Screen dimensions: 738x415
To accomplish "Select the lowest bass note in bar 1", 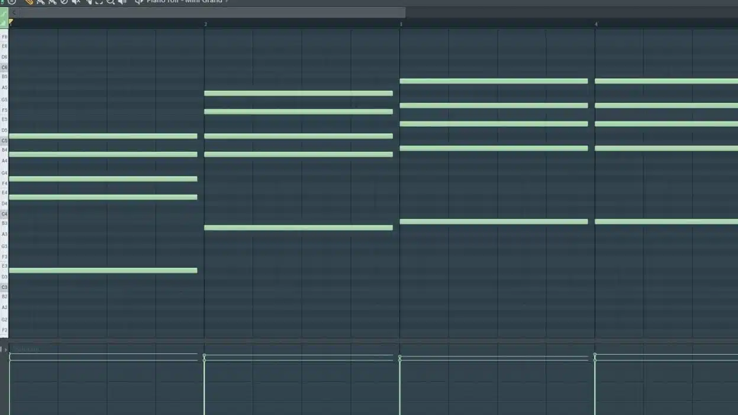I will click(x=103, y=271).
